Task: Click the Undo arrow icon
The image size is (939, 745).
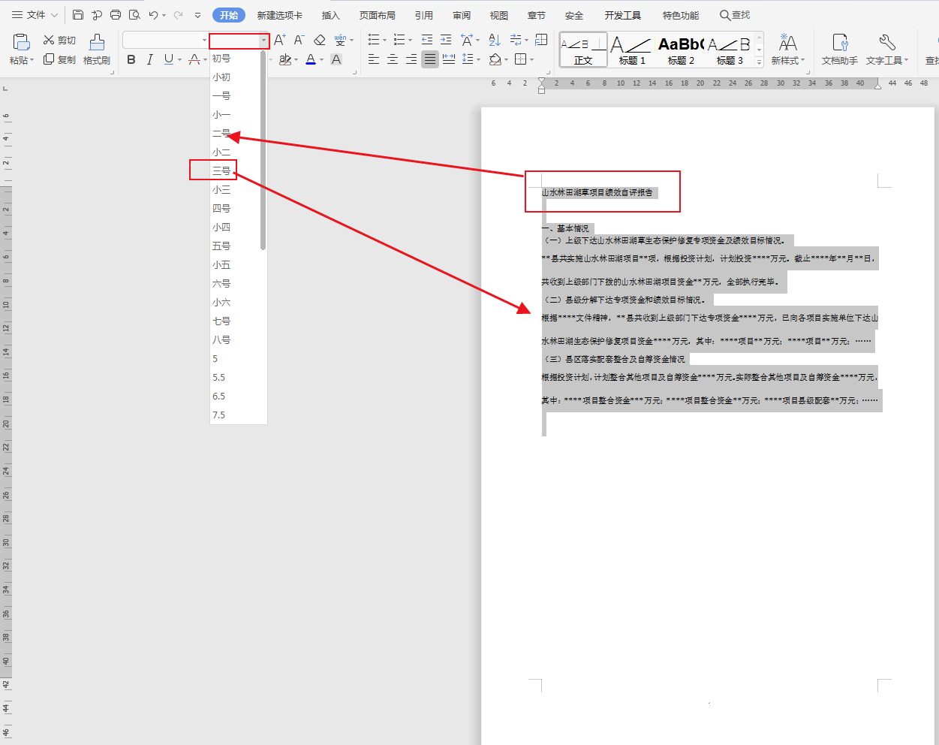Action: point(153,15)
